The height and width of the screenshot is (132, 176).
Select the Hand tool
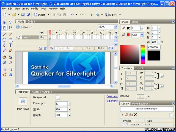click(x=4, y=75)
